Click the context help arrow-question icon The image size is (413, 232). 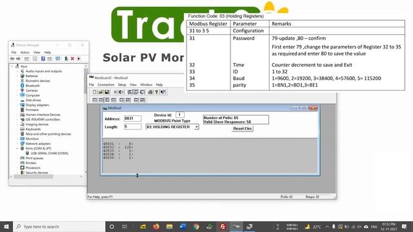pyautogui.click(x=163, y=92)
